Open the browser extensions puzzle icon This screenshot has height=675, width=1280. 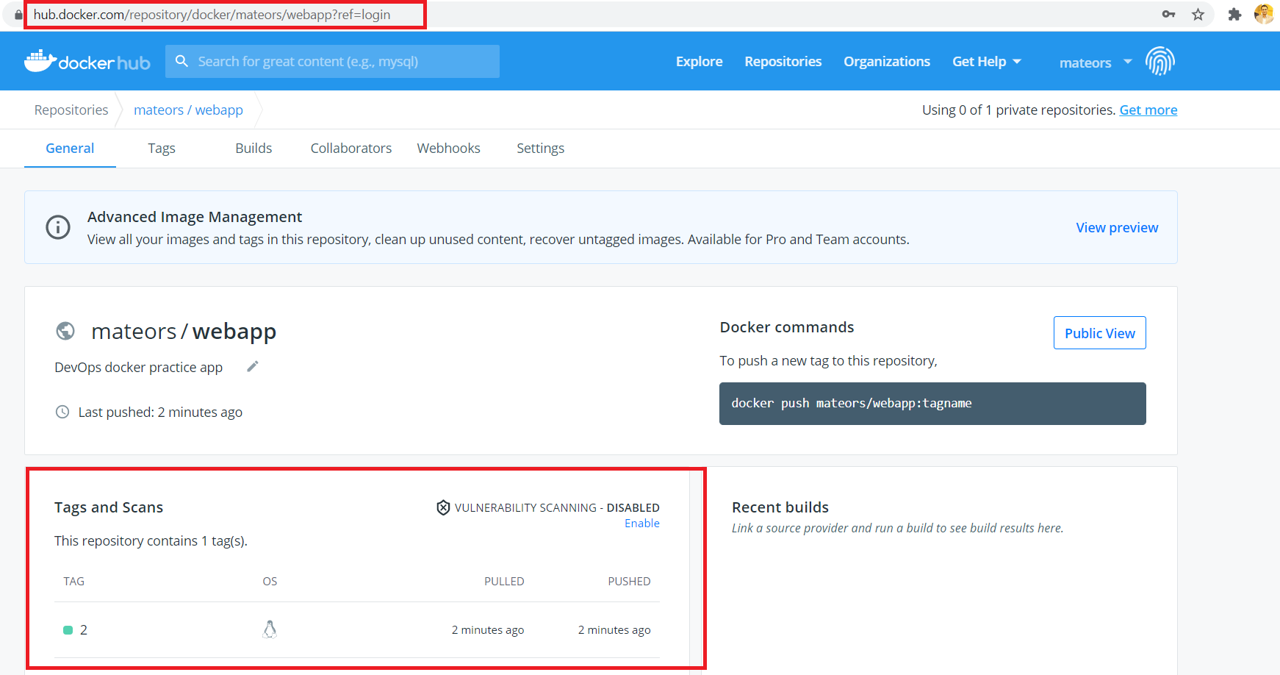coord(1234,15)
